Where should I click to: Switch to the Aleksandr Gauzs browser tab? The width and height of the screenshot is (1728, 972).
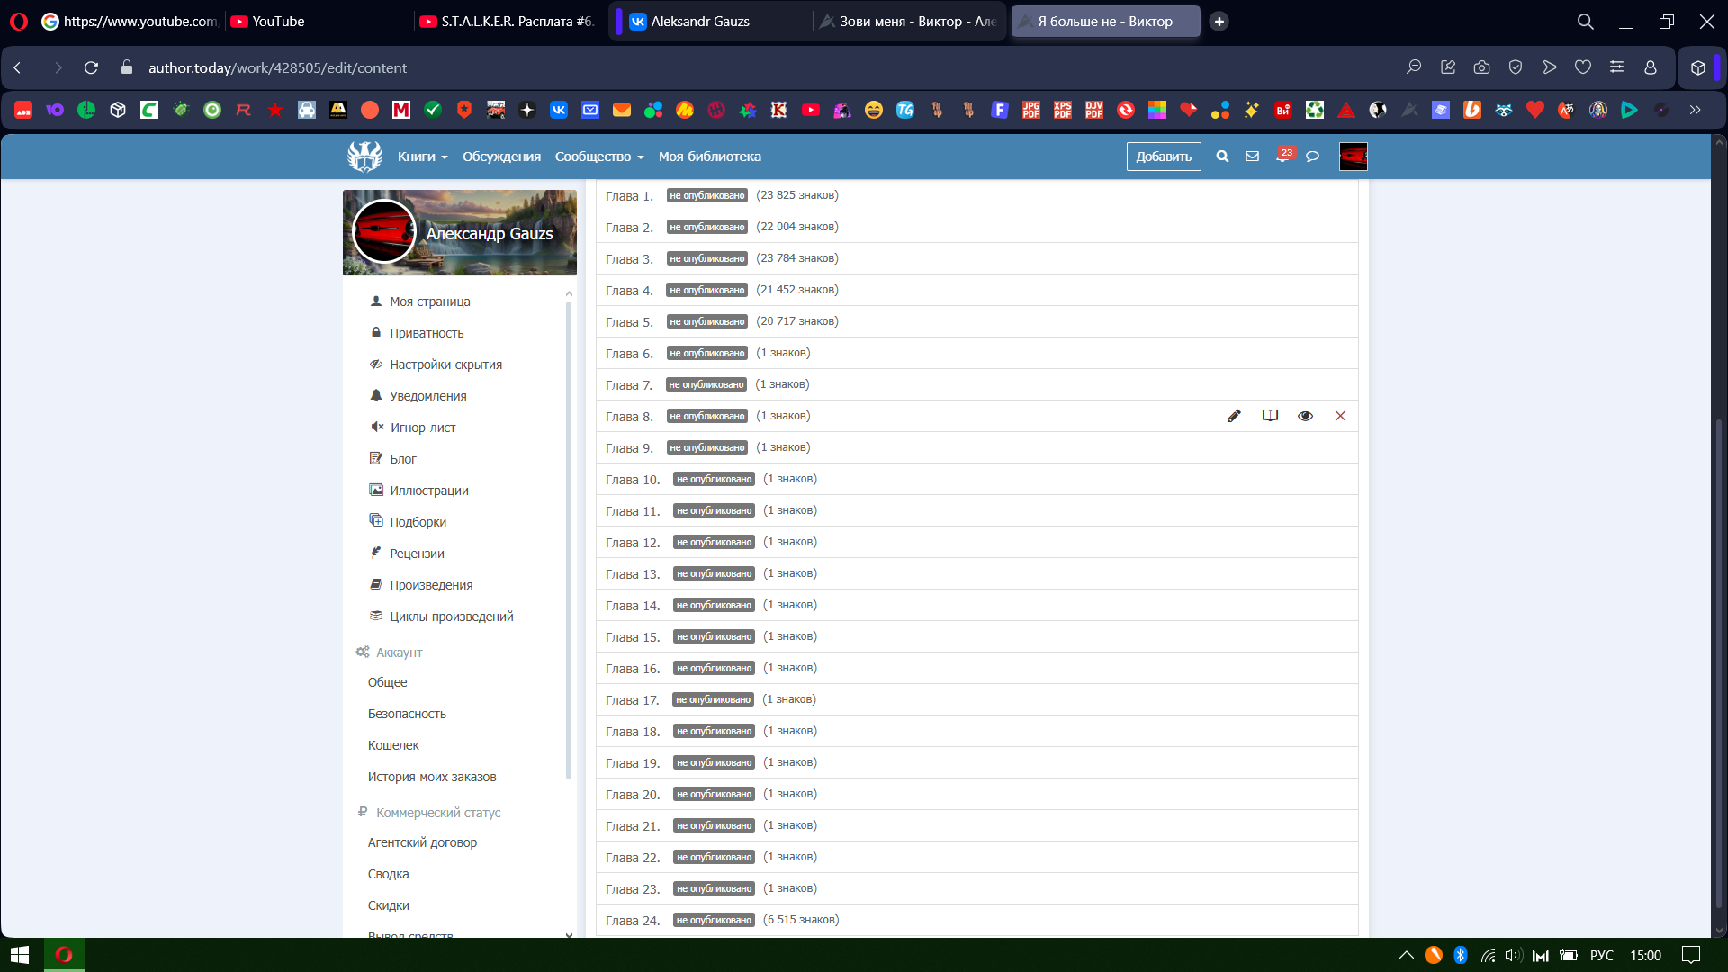point(700,22)
